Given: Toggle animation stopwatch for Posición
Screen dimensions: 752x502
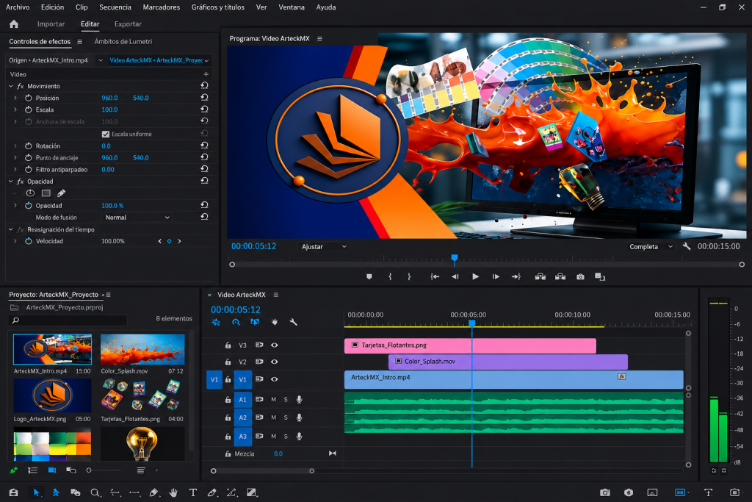Looking at the screenshot, I should click(x=29, y=98).
